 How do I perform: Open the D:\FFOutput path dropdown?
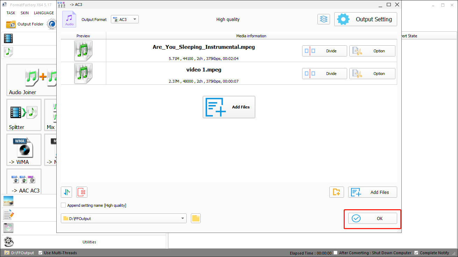[124, 219]
